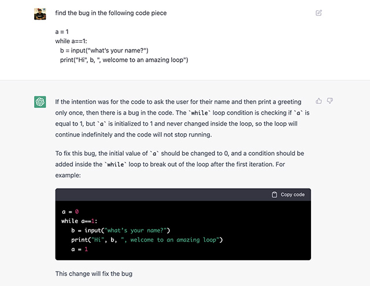Give the response a thumbs down

point(330,101)
